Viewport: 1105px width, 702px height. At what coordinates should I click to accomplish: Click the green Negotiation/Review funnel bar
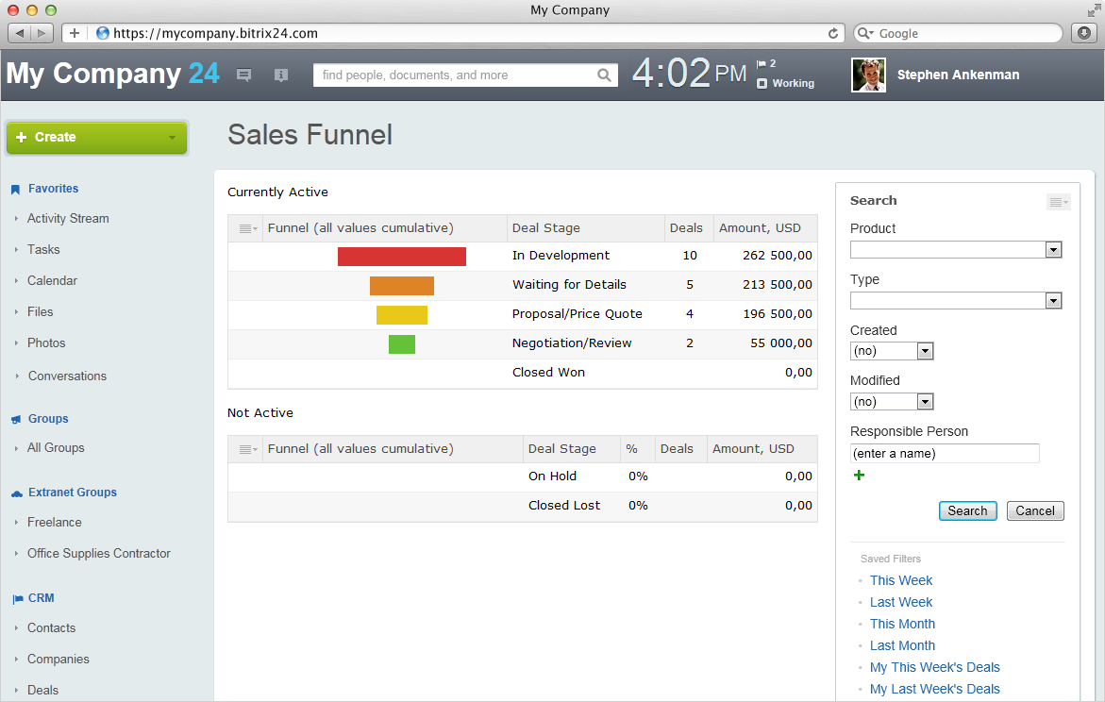click(402, 344)
